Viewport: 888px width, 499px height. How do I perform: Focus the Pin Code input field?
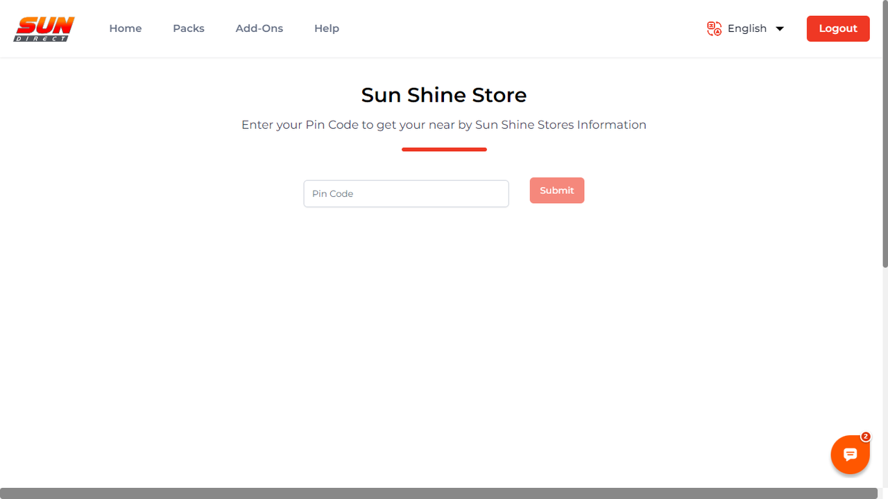click(407, 193)
